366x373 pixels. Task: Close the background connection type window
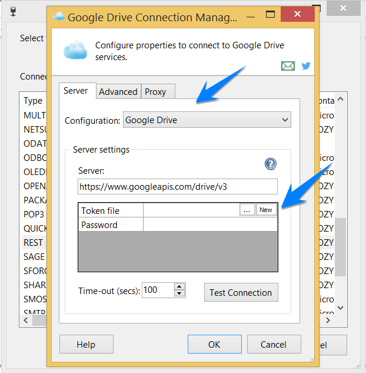pyautogui.click(x=343, y=8)
